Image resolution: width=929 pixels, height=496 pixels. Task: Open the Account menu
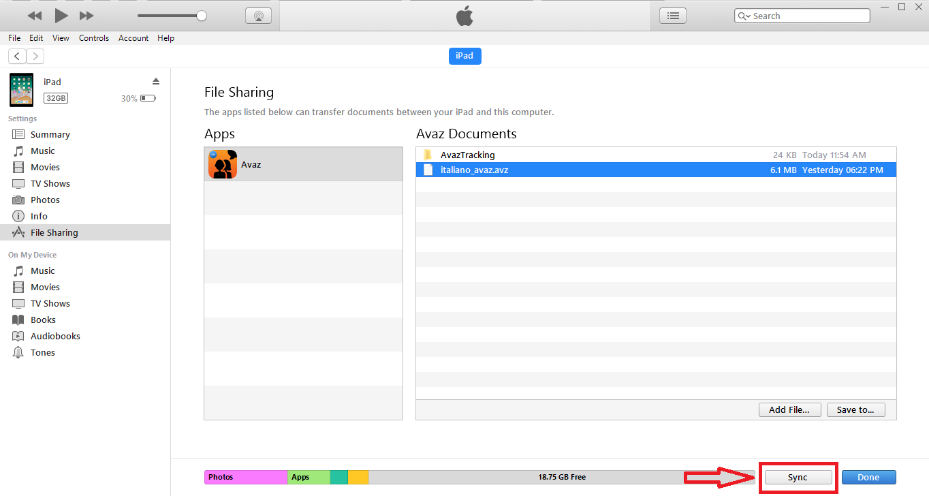pyautogui.click(x=133, y=38)
